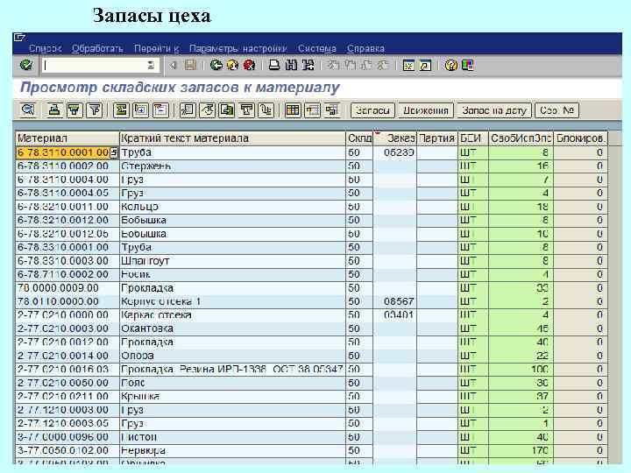Click the Запасы button
The image size is (631, 473).
click(373, 110)
